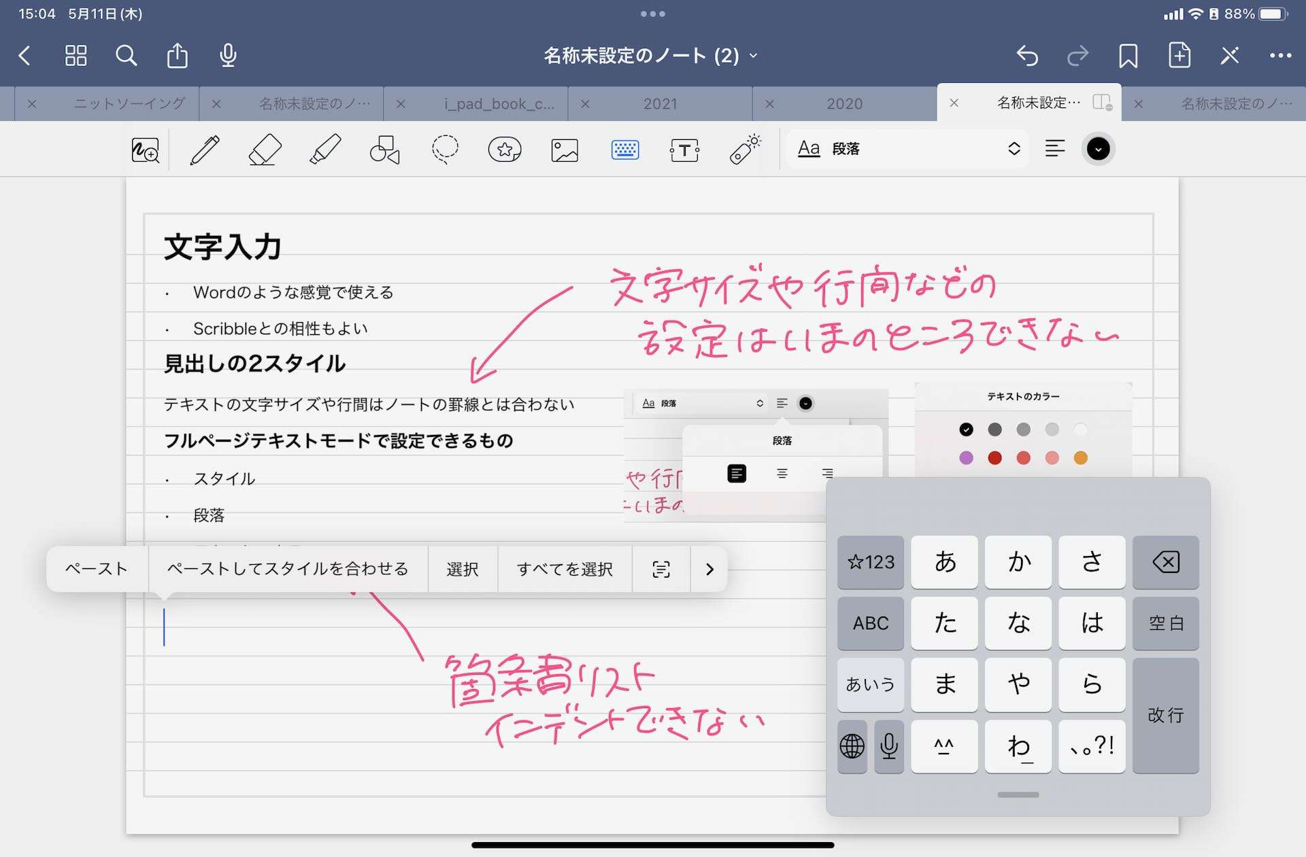
Task: Select the Image insert tool
Action: [x=565, y=150]
